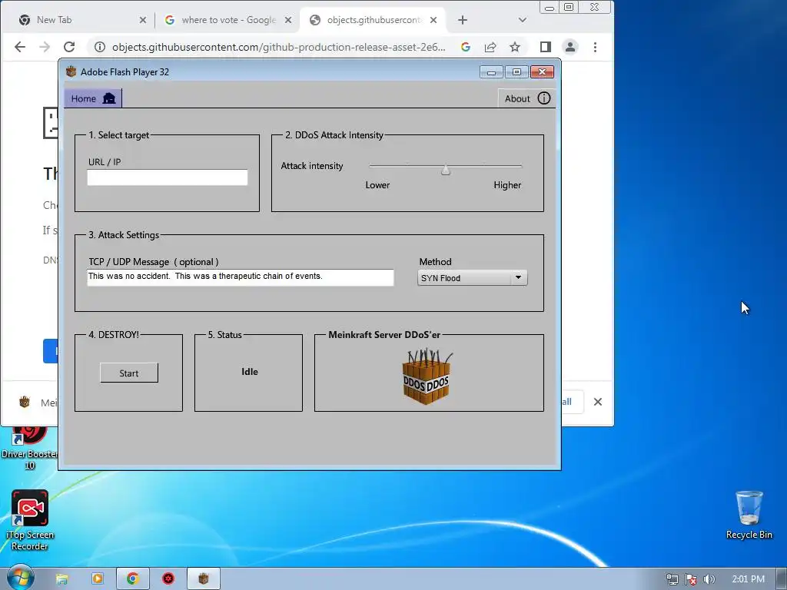Click the volume speaker tray icon
The width and height of the screenshot is (787, 590).
point(709,579)
